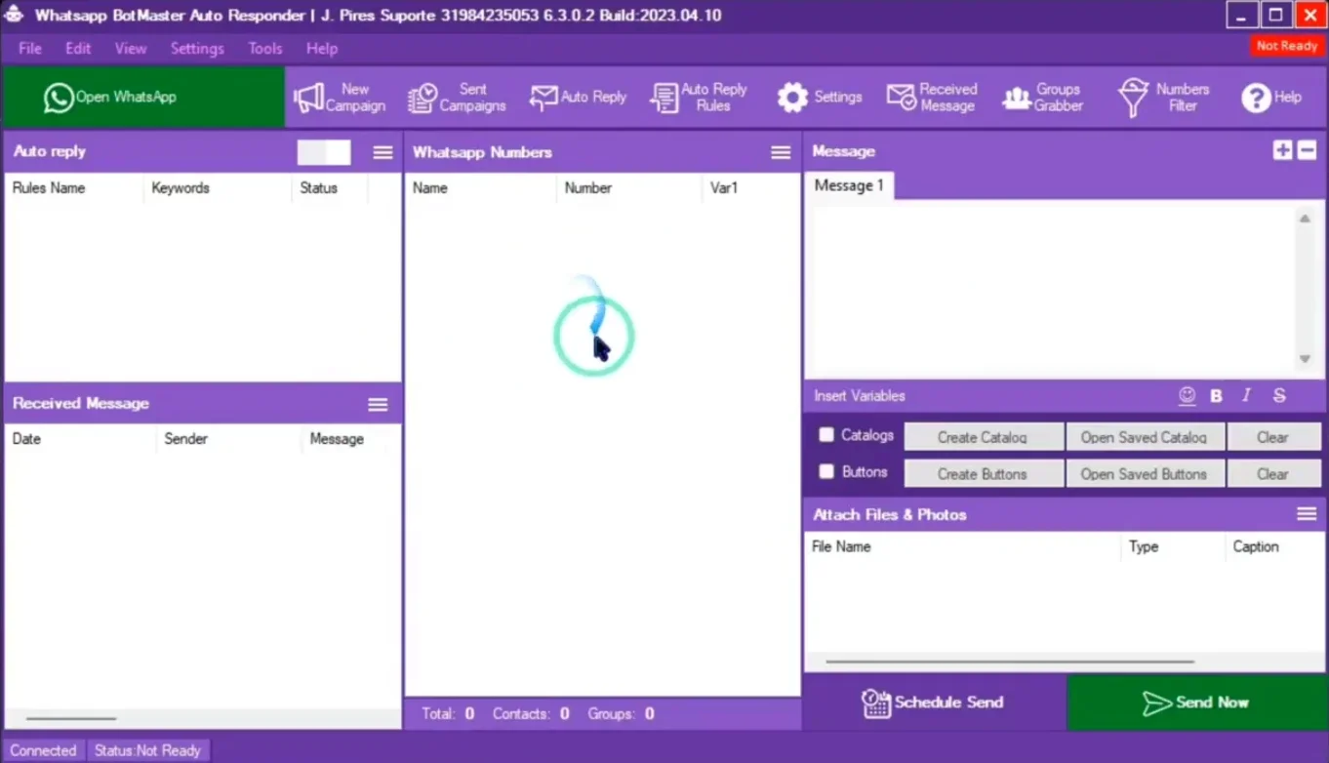This screenshot has width=1329, height=763.
Task: Click the Schedule Send button
Action: pyautogui.click(x=934, y=703)
